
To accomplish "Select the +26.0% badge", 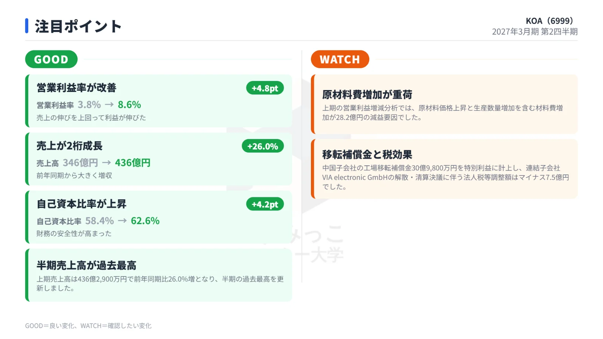I will click(x=263, y=146).
